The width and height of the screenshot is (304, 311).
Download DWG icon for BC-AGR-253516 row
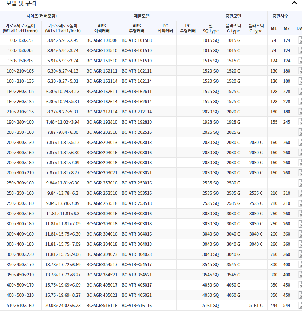coord(301,193)
